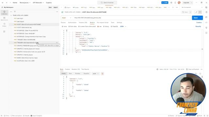This screenshot has width=209, height=117.
Task: Click the Search Postman box
Action: click(x=107, y=3)
